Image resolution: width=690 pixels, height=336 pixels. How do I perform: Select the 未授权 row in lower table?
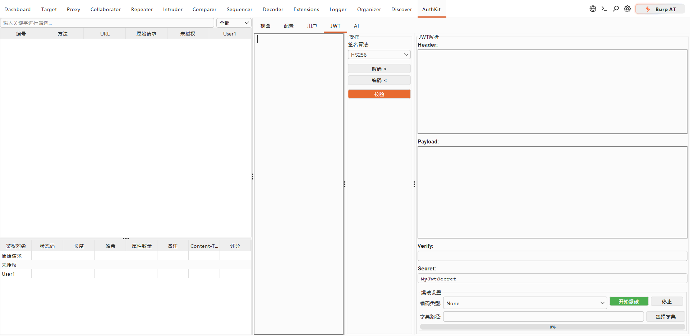coord(126,265)
